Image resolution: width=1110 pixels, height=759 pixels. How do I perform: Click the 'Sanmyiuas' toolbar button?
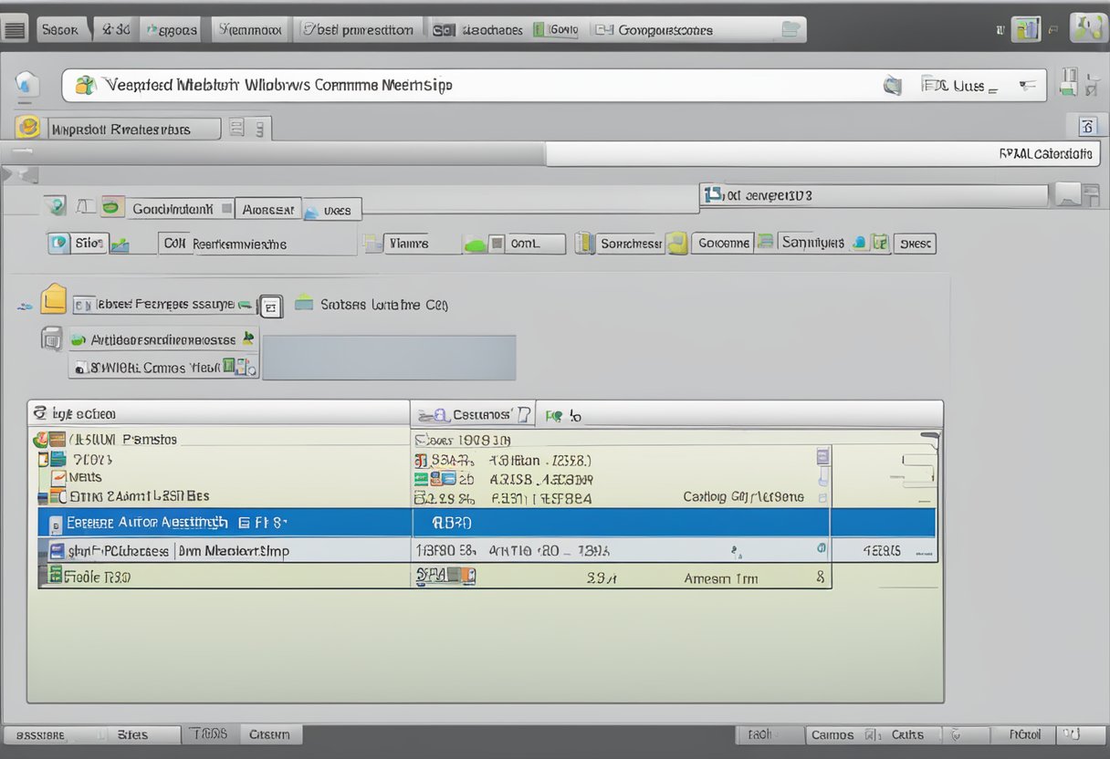tap(812, 243)
